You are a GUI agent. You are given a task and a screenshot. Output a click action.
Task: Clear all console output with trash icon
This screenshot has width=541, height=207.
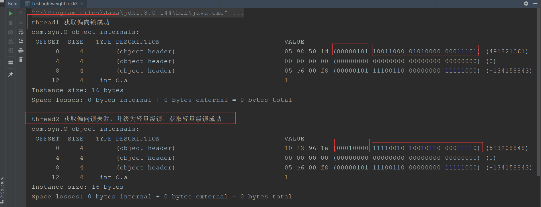tap(21, 60)
